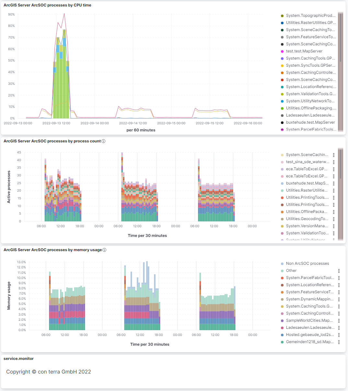Open the options menu for Gemeinden1218_sd.Map
The height and width of the screenshot is (391, 348).
340,342
